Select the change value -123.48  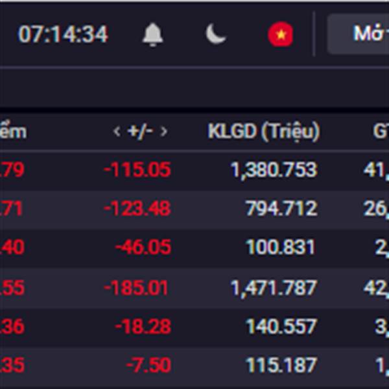(137, 209)
